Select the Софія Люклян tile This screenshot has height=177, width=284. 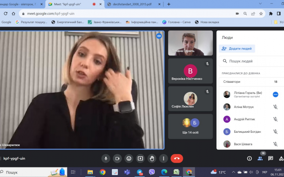[190, 99]
